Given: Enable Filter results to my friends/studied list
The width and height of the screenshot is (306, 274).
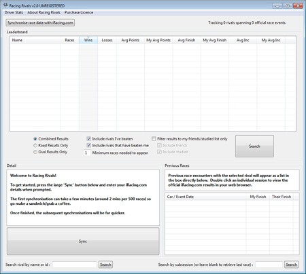Looking at the screenshot, I should pyautogui.click(x=154, y=138).
